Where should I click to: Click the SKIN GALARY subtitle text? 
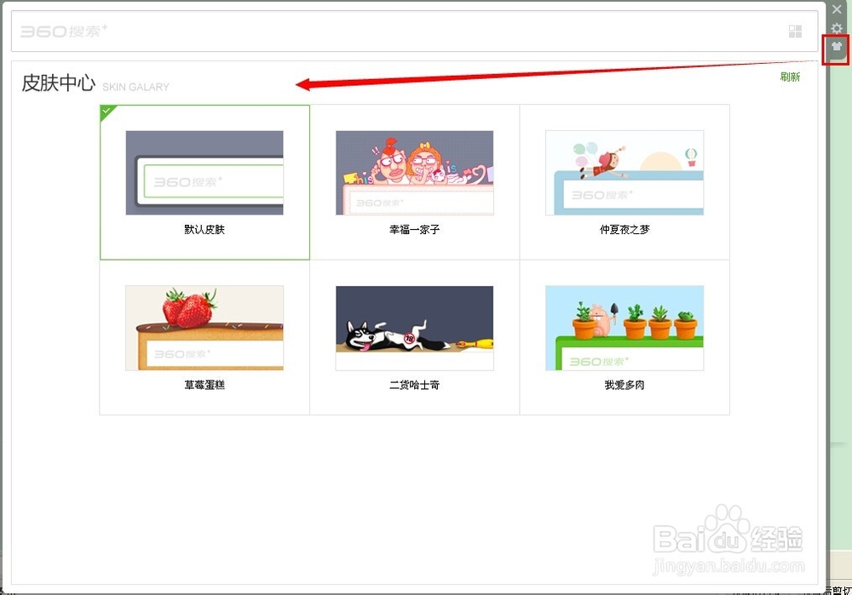tap(136, 87)
